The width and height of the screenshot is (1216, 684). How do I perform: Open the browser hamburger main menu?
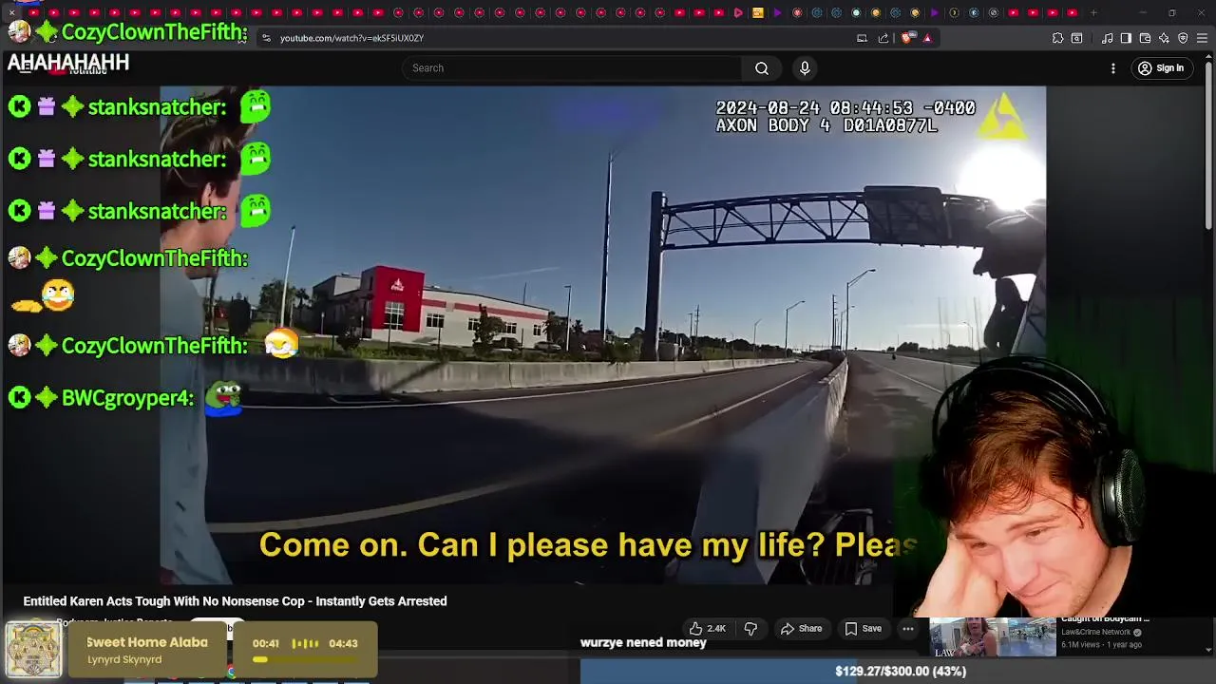pos(1203,38)
